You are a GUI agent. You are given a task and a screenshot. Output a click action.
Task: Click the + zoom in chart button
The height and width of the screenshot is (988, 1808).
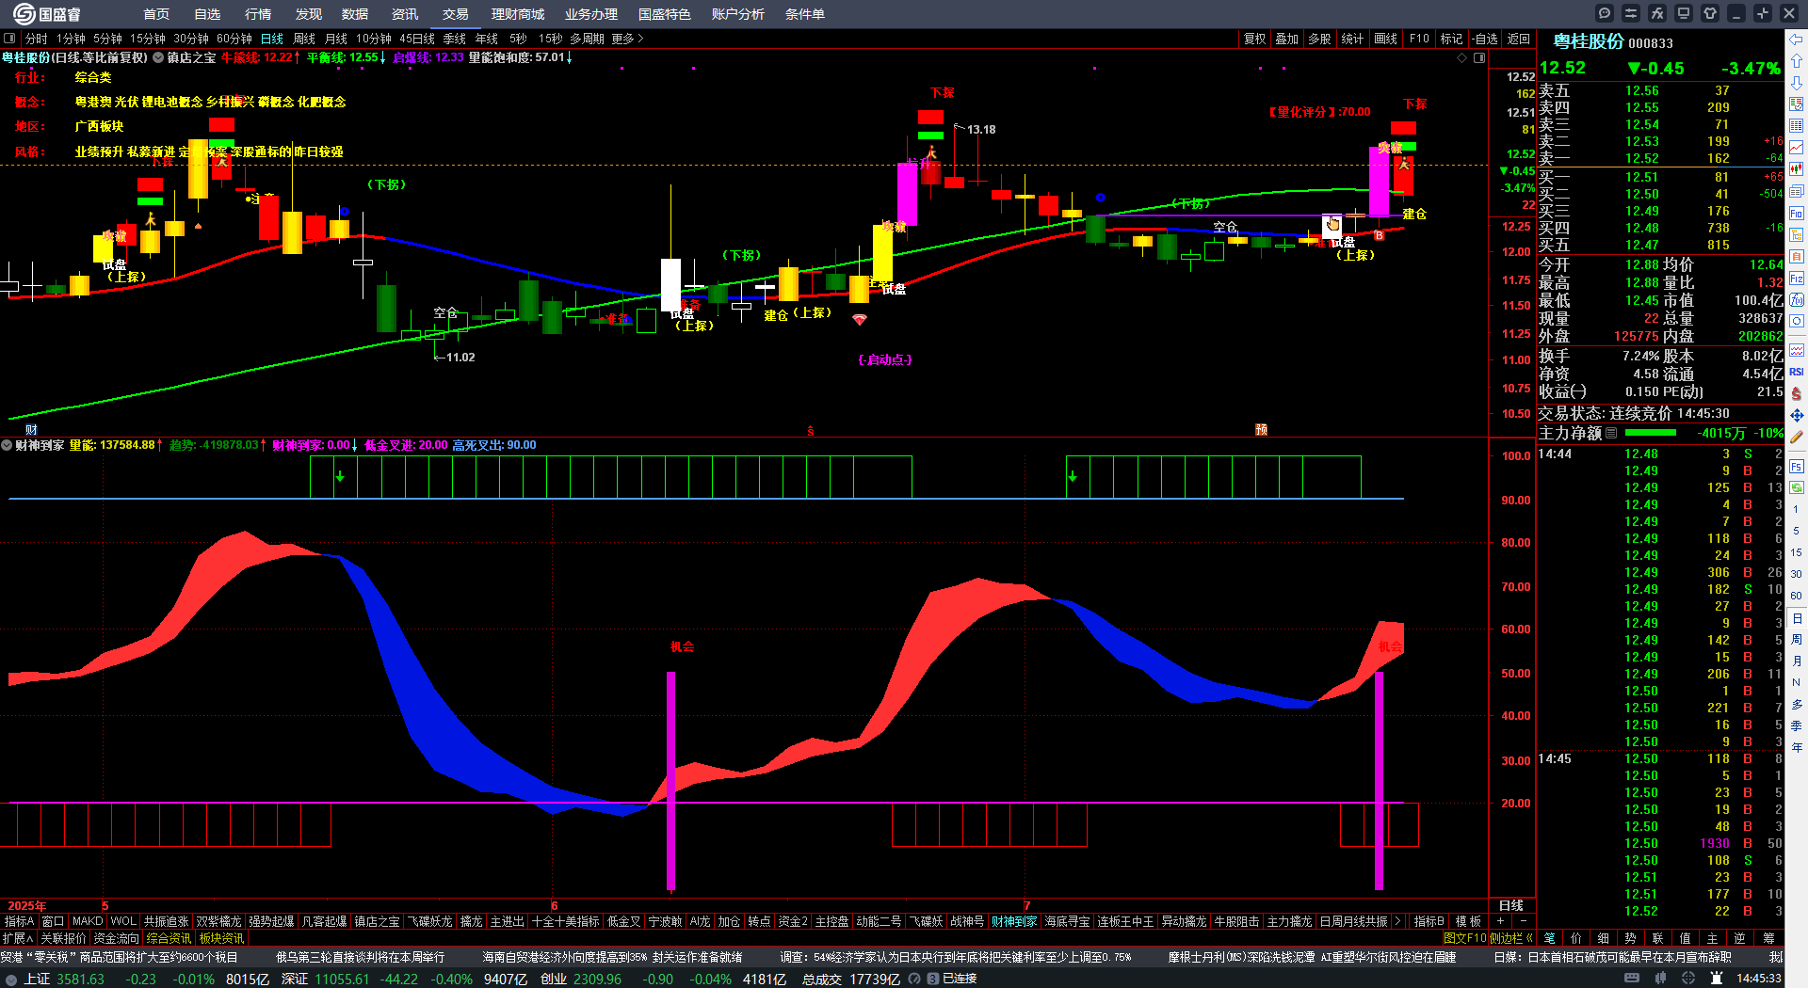click(1500, 921)
